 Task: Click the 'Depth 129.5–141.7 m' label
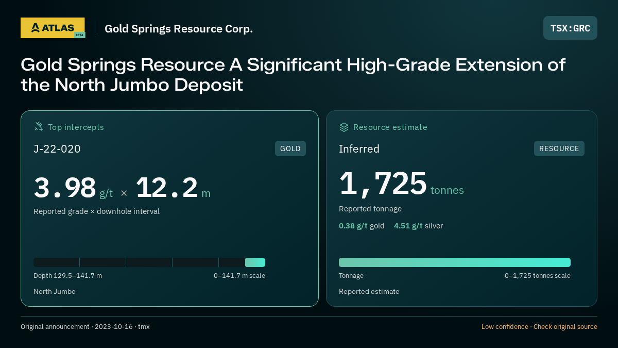[x=67, y=275]
